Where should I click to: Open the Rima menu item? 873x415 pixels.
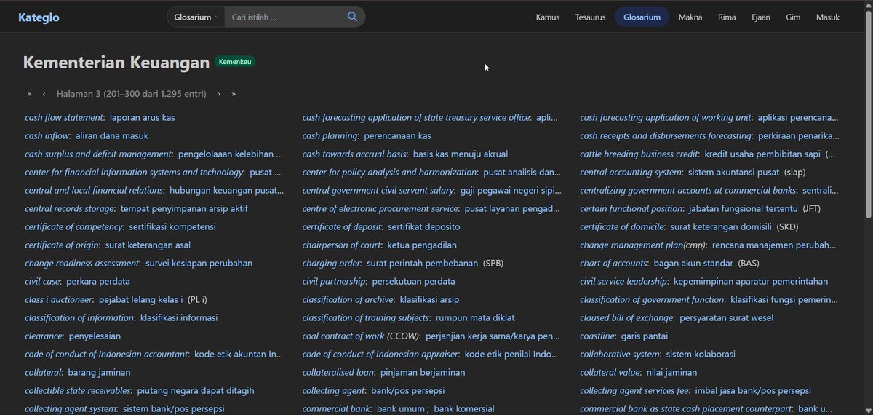coord(727,17)
